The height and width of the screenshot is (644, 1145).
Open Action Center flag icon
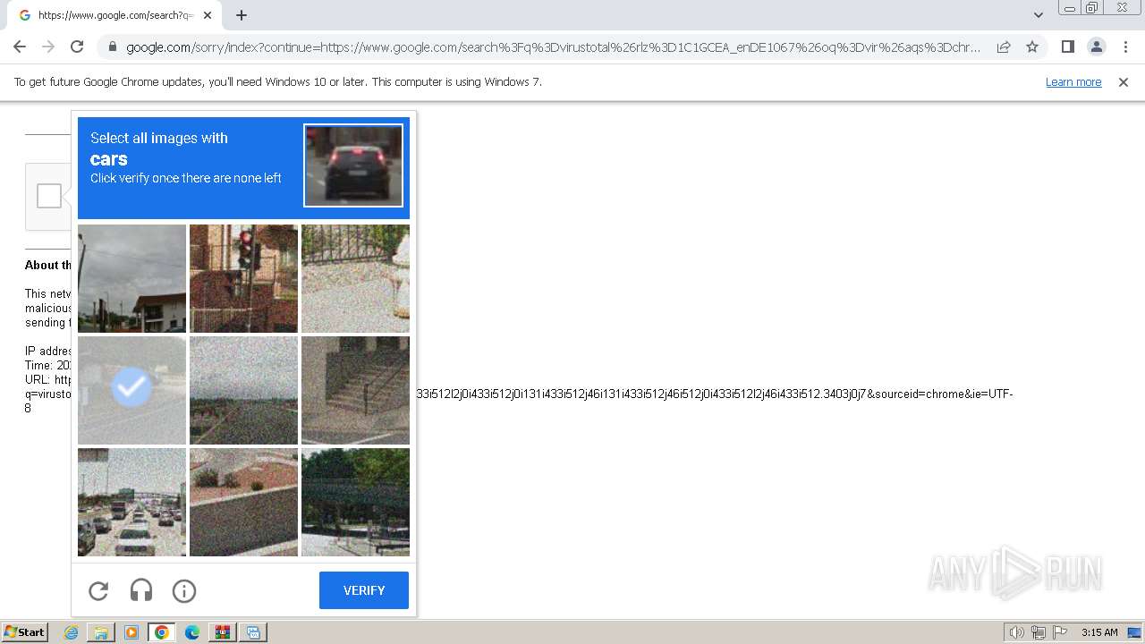click(1059, 632)
